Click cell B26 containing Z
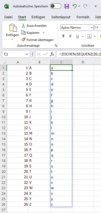The image size is (101, 213). [39, 204]
